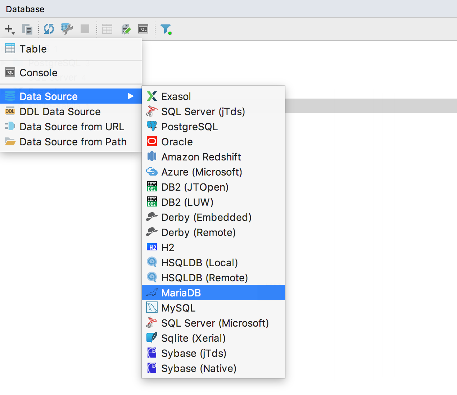The image size is (457, 395).
Task: Choose Data Source from URL
Action: pyautogui.click(x=71, y=127)
